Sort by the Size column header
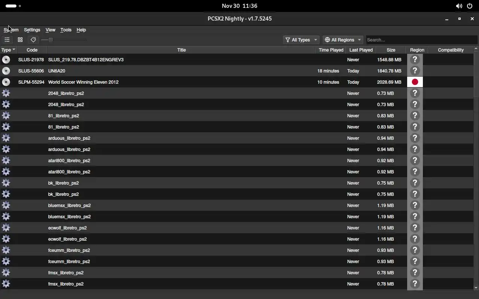 click(x=391, y=50)
